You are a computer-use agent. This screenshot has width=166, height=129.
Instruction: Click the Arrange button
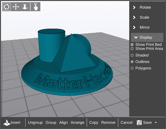pos(77,123)
